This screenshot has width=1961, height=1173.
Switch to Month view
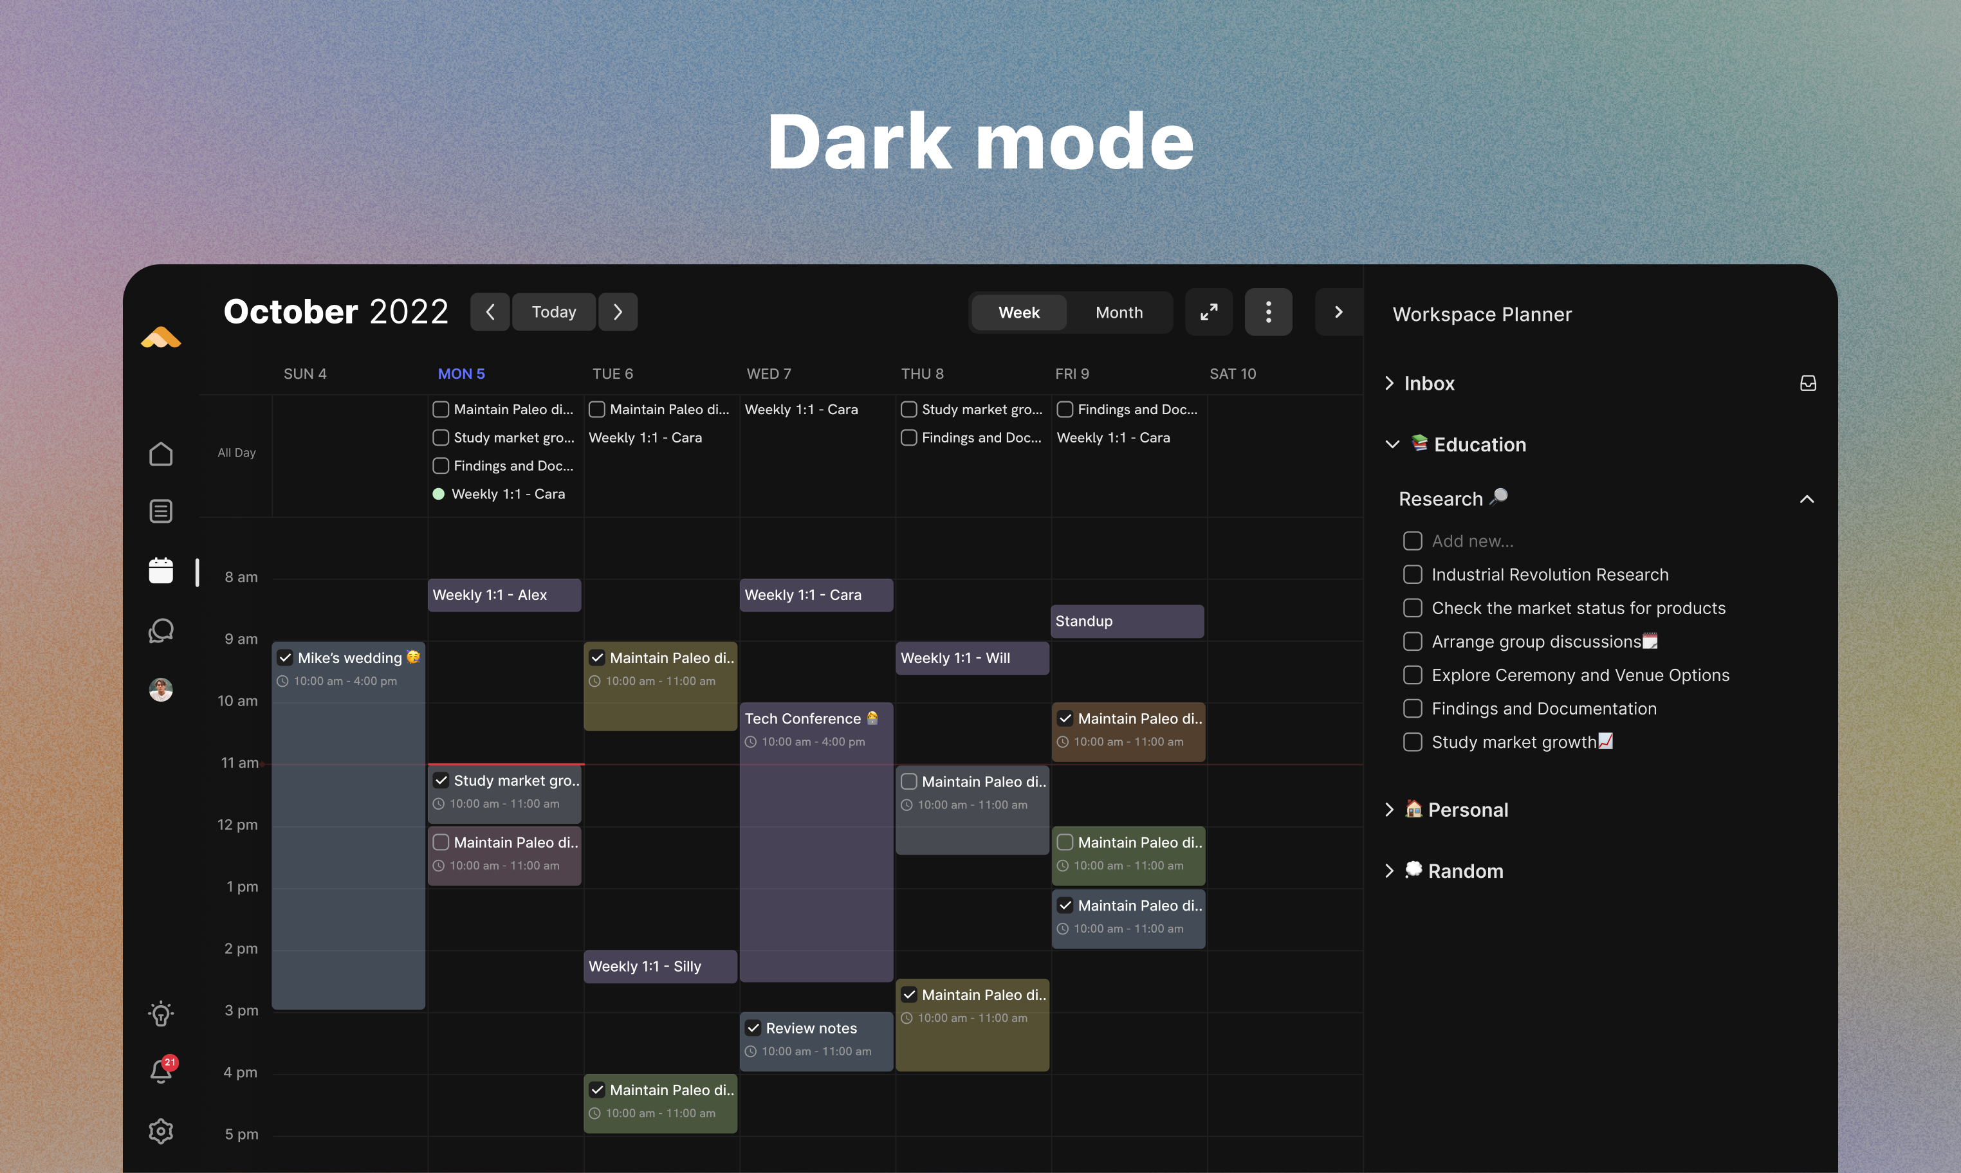[1119, 312]
